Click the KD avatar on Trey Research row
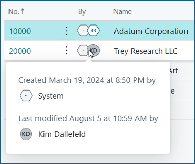Screen dimensions: 195x164 (94, 50)
